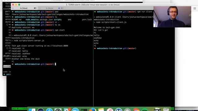
Task: Click 'node scripts/start-server.js' line
Action: point(28,41)
